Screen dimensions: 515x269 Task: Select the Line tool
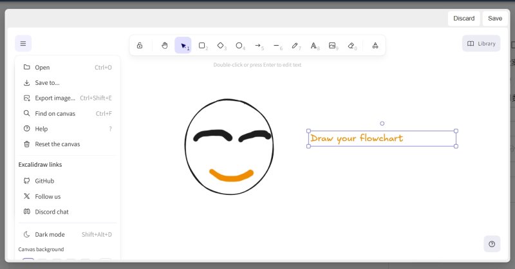[276, 46]
